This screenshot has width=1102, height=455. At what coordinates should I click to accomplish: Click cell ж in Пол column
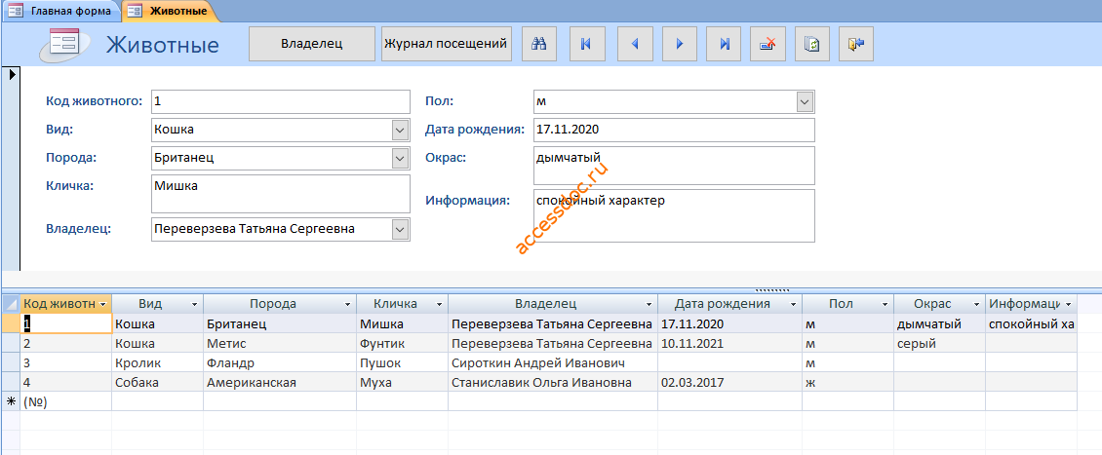pyautogui.click(x=848, y=383)
